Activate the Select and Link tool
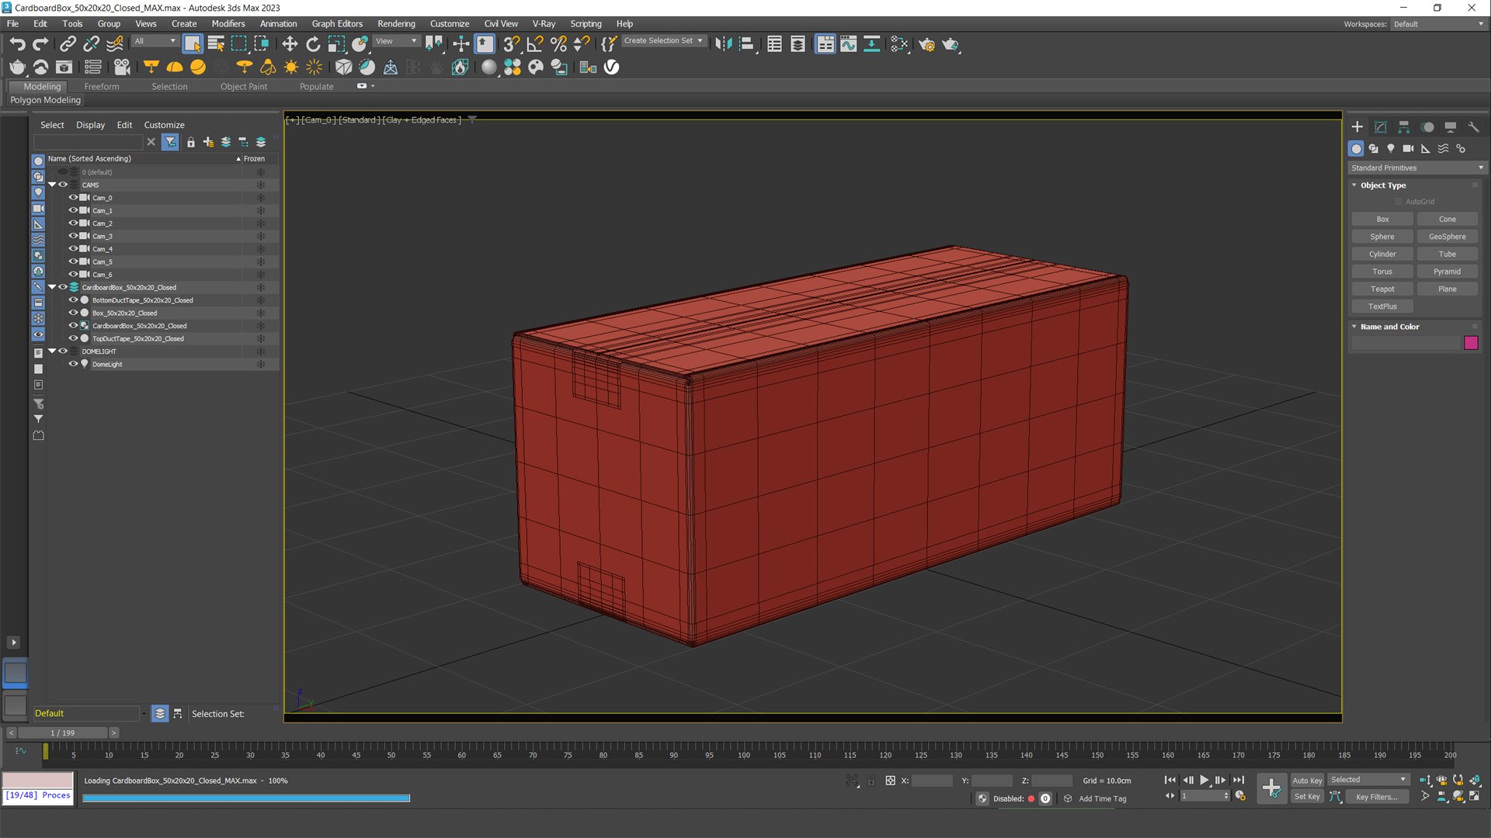This screenshot has width=1491, height=838. (68, 44)
